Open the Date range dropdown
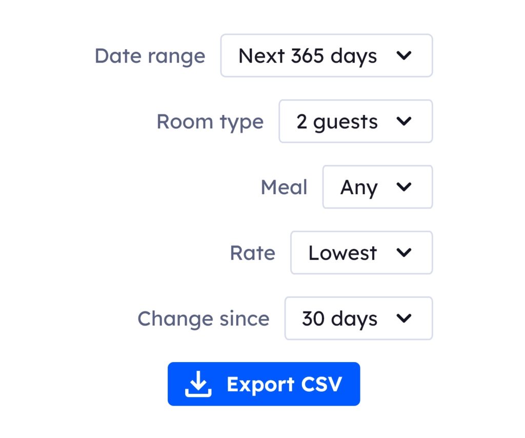Screen dimensions: 525x438 pyautogui.click(x=327, y=56)
